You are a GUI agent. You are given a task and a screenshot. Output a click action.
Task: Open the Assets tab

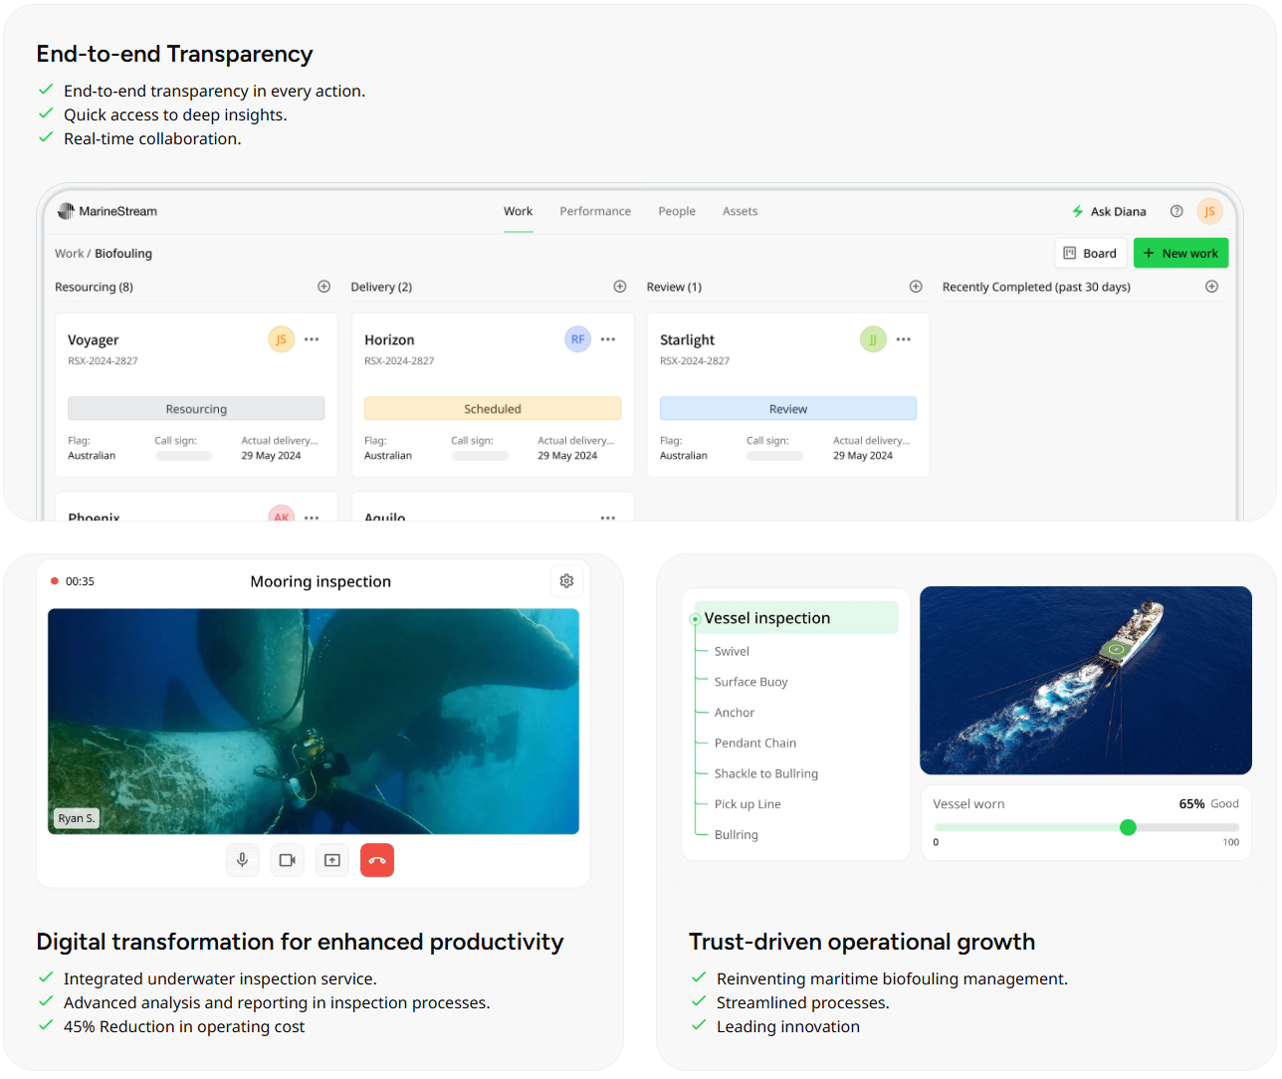tap(740, 211)
